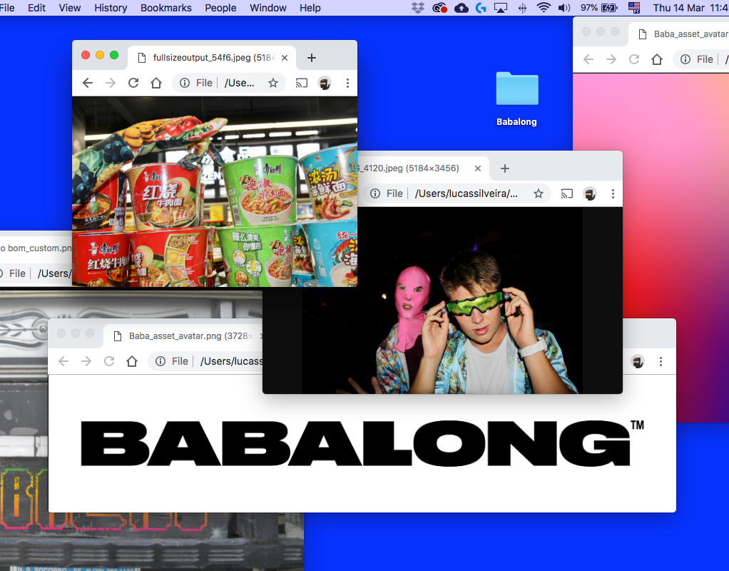Select Baba_asset_avatar tab in the pink gradient window
729x571 pixels.
[679, 34]
